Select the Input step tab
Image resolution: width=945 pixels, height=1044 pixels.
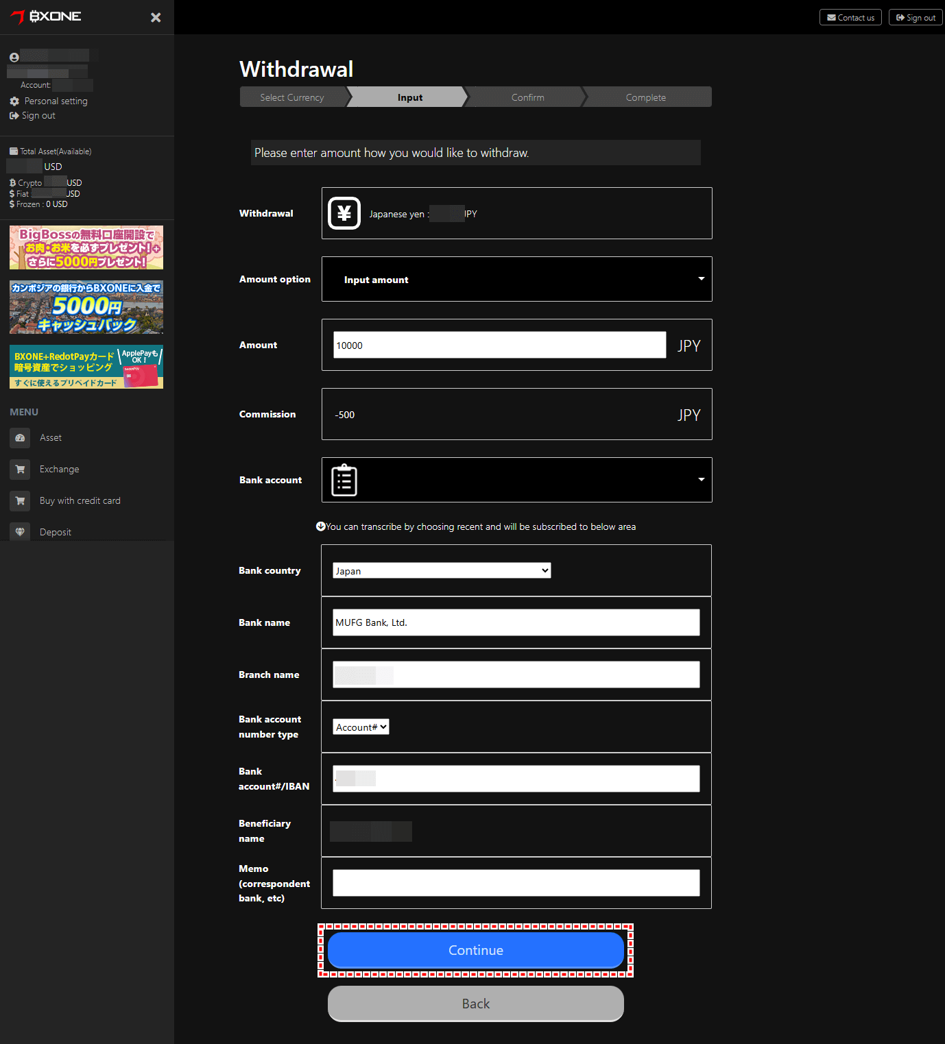pos(409,97)
